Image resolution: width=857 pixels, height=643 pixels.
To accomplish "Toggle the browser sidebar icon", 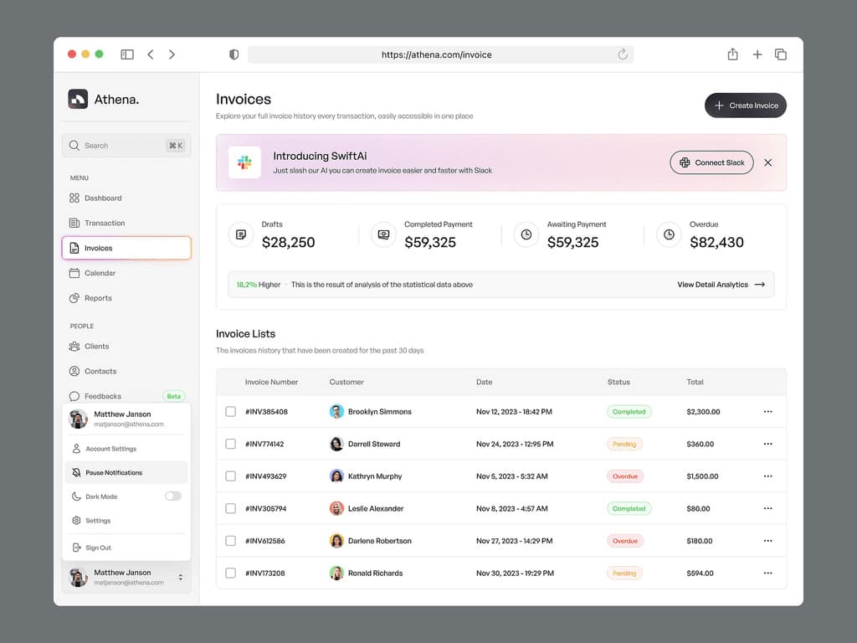I will [127, 54].
